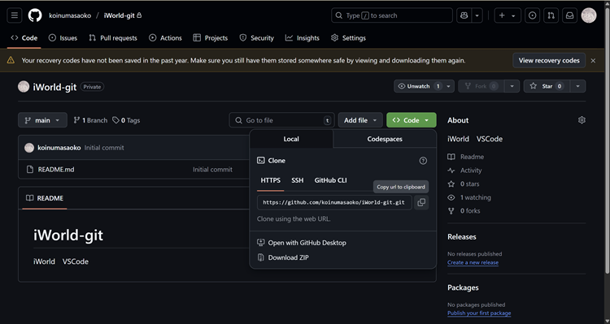Viewport: 610px width, 324px height.
Task: Expand the Star lists dropdown arrow
Action: (577, 86)
